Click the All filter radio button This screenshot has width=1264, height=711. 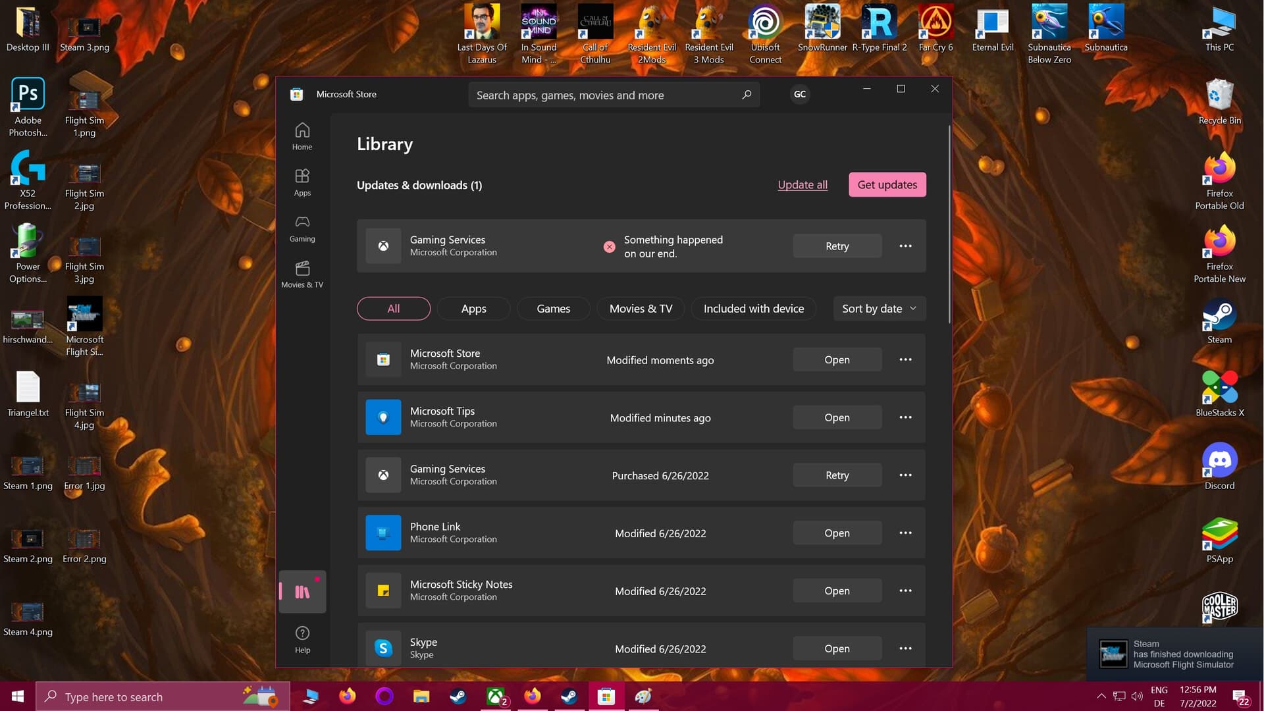coord(393,308)
